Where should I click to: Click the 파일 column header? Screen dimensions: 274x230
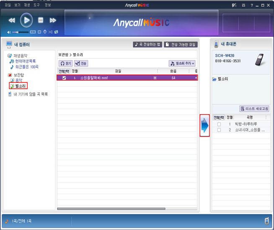point(118,71)
